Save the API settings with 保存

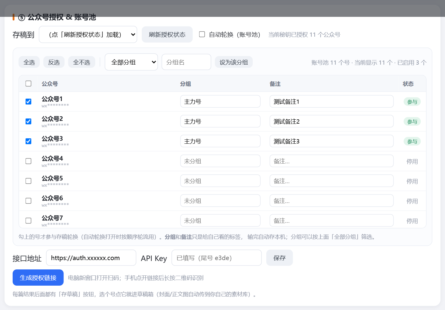[280, 258]
